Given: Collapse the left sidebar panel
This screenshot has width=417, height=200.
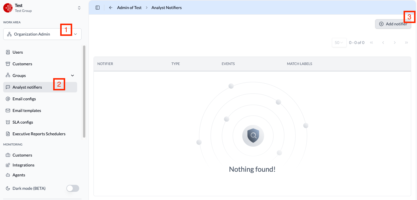Looking at the screenshot, I should (98, 7).
